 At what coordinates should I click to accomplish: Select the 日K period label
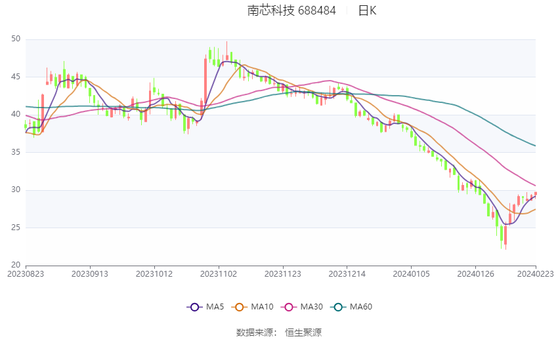367,10
